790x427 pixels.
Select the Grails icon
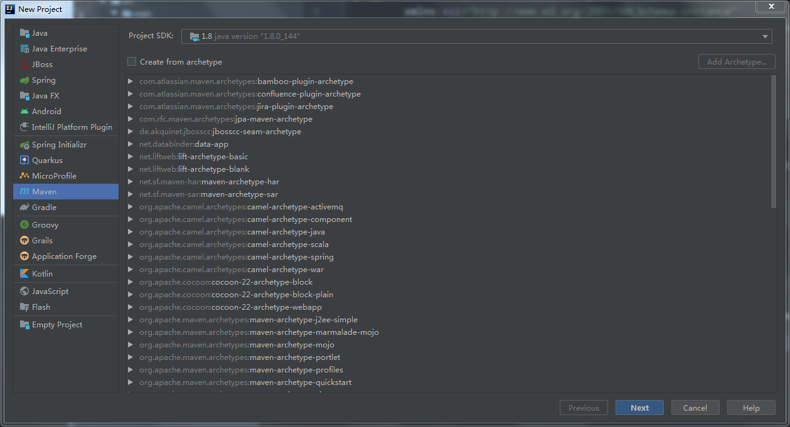click(x=24, y=241)
